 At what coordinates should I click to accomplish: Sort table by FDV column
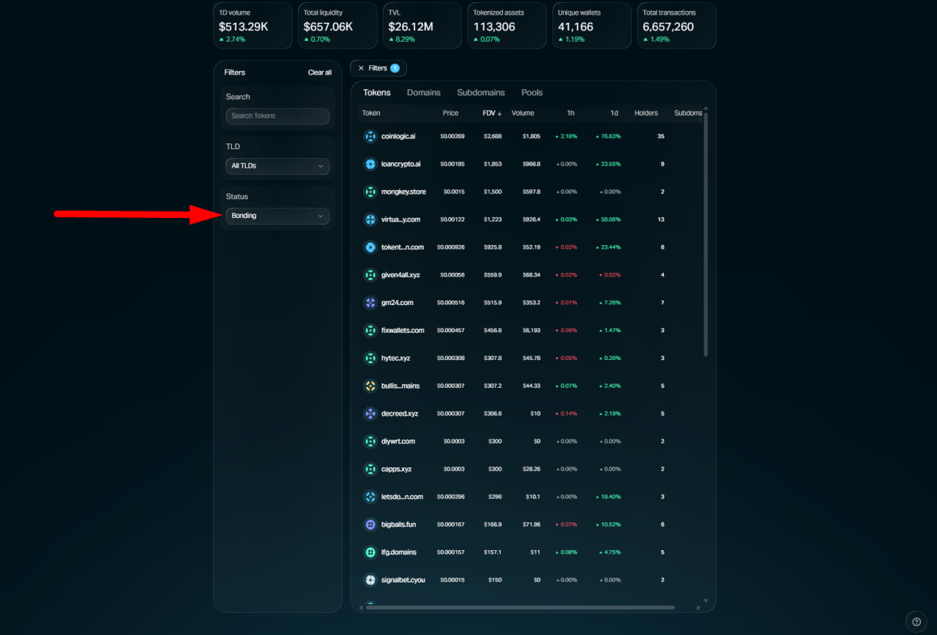click(491, 113)
